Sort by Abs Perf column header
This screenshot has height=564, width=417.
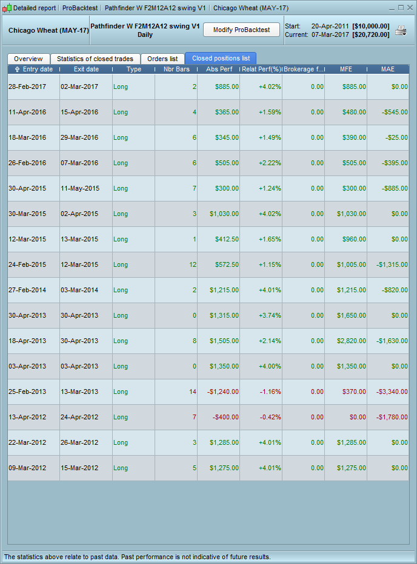click(219, 70)
